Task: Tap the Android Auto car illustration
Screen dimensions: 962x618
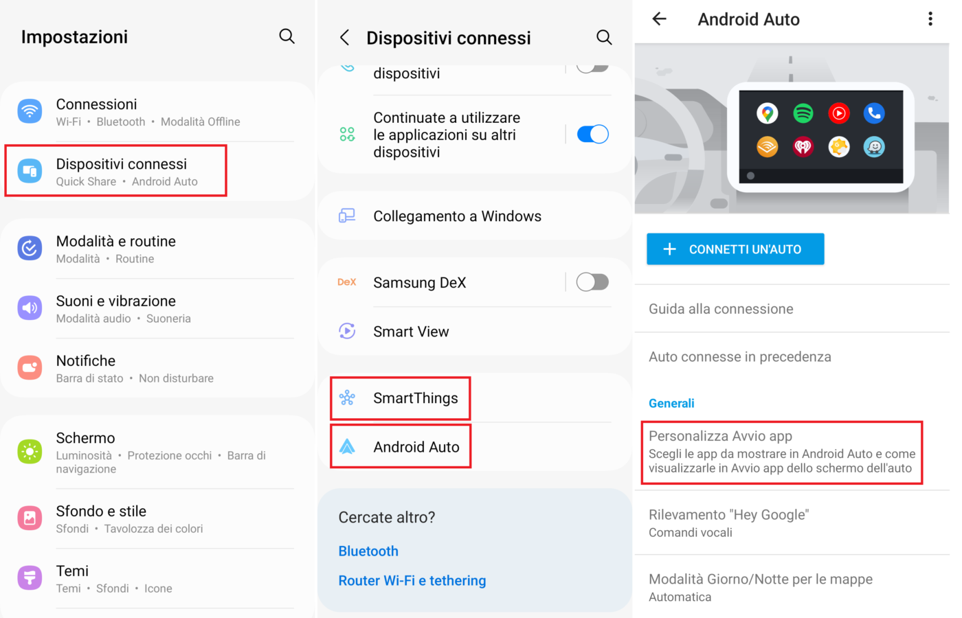Action: [792, 129]
